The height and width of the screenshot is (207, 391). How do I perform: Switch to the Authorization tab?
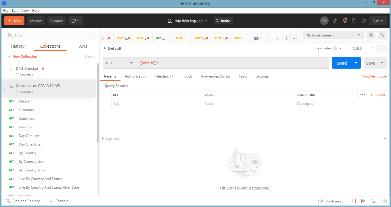point(136,76)
